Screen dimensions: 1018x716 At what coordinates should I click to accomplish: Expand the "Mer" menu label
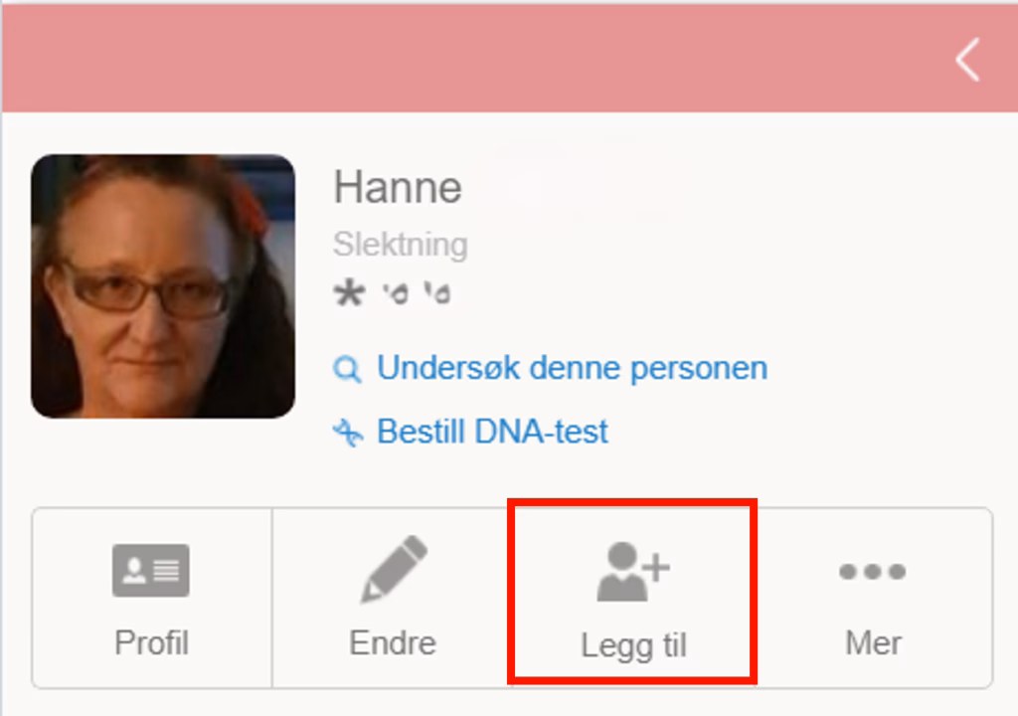872,642
